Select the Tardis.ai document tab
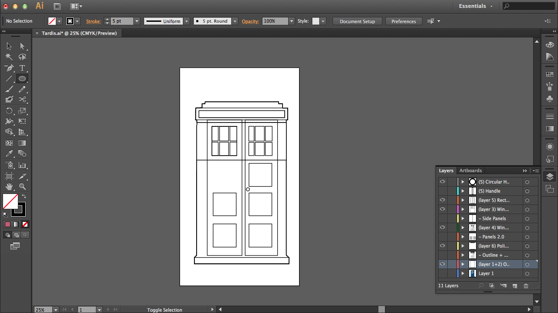Screen dimensions: 558x313 pyautogui.click(x=79, y=33)
